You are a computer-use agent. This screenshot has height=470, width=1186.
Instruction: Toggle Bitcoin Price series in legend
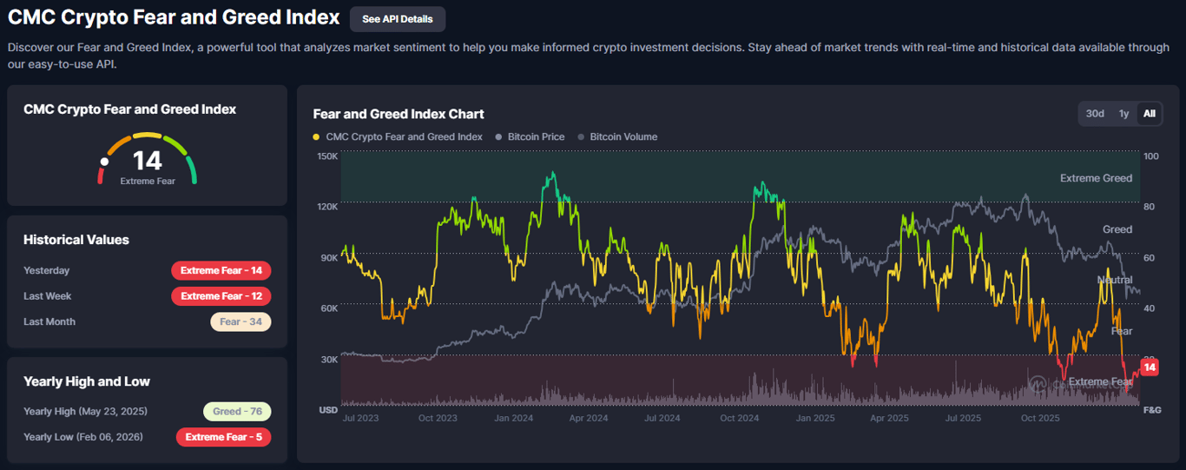(x=530, y=136)
